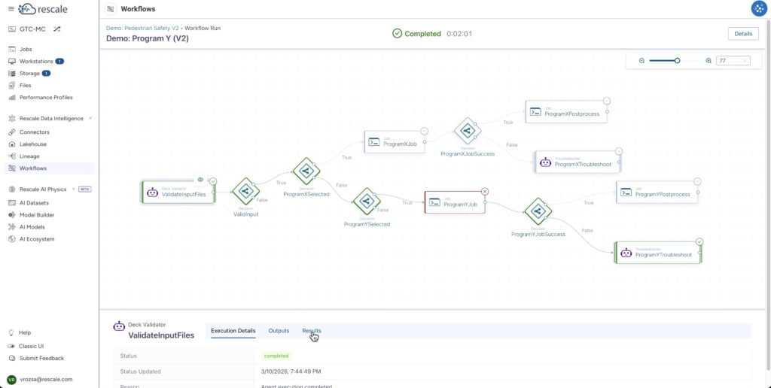Click the zoom out magnifier icon
Viewport: 771px width, 388px height.
click(641, 61)
